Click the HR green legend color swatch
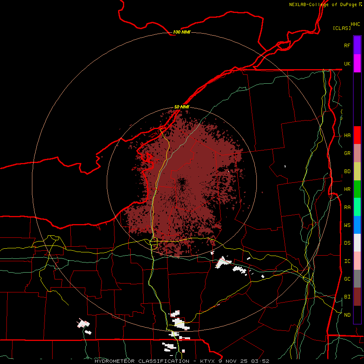The width and height of the screenshot is (364, 364). tap(357, 189)
